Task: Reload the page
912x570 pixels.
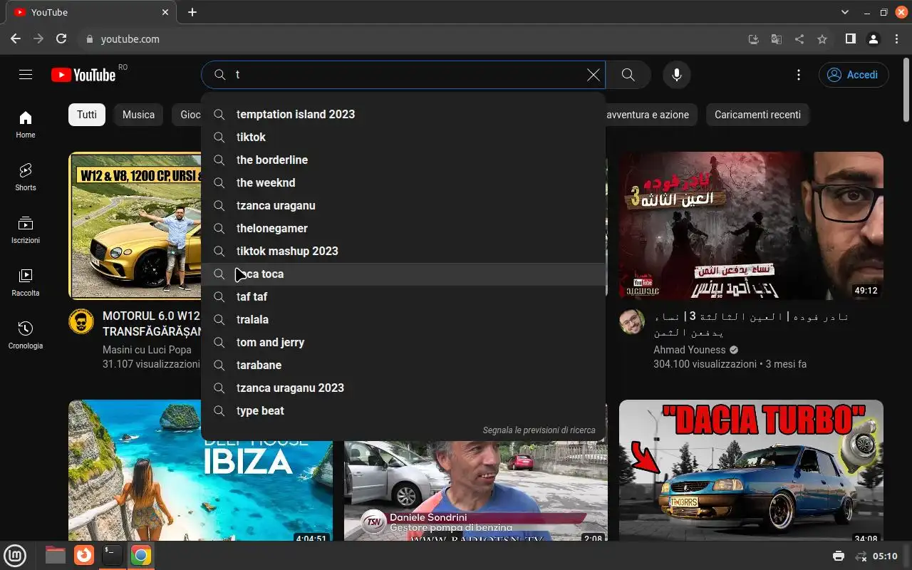Action: [x=61, y=39]
